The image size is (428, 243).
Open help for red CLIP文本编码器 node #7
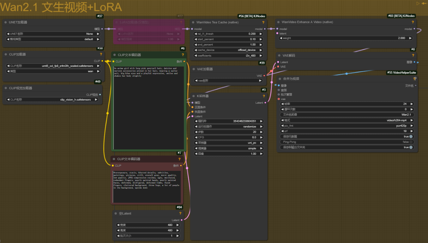179,159
